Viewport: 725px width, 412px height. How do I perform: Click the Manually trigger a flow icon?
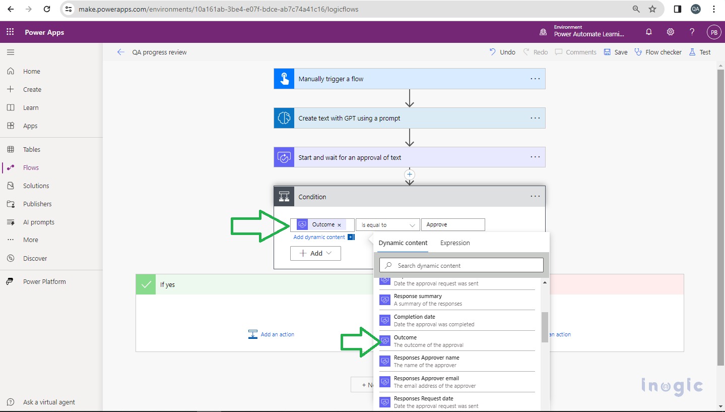coord(284,79)
